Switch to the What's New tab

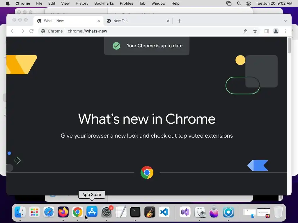point(68,21)
